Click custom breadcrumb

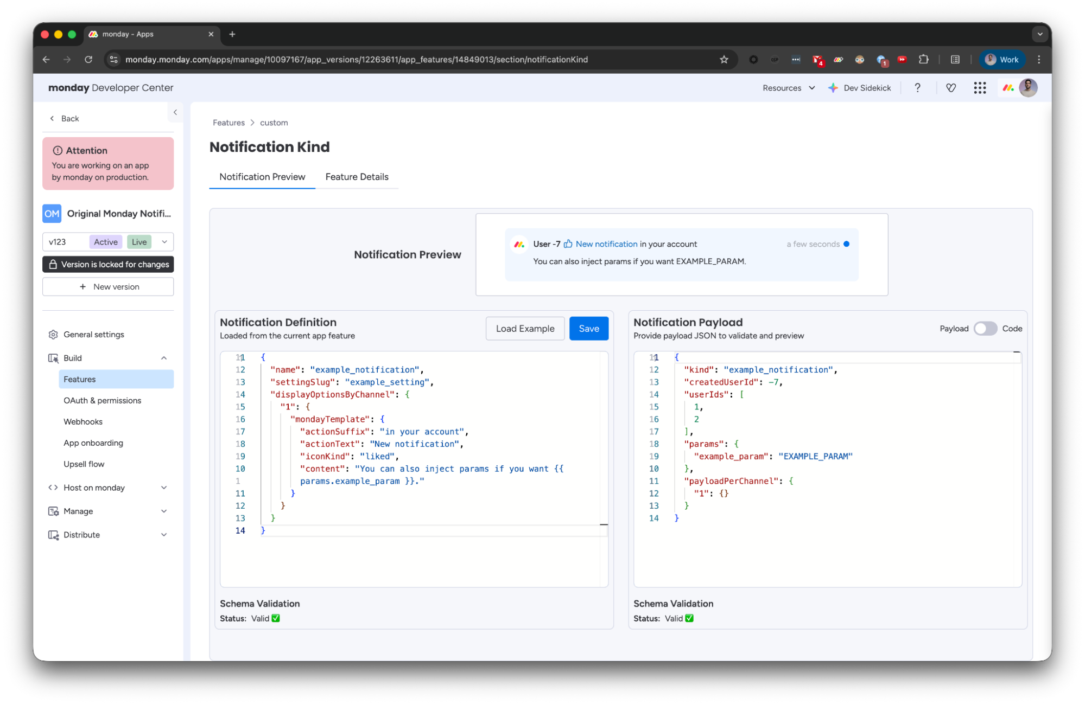click(x=274, y=123)
